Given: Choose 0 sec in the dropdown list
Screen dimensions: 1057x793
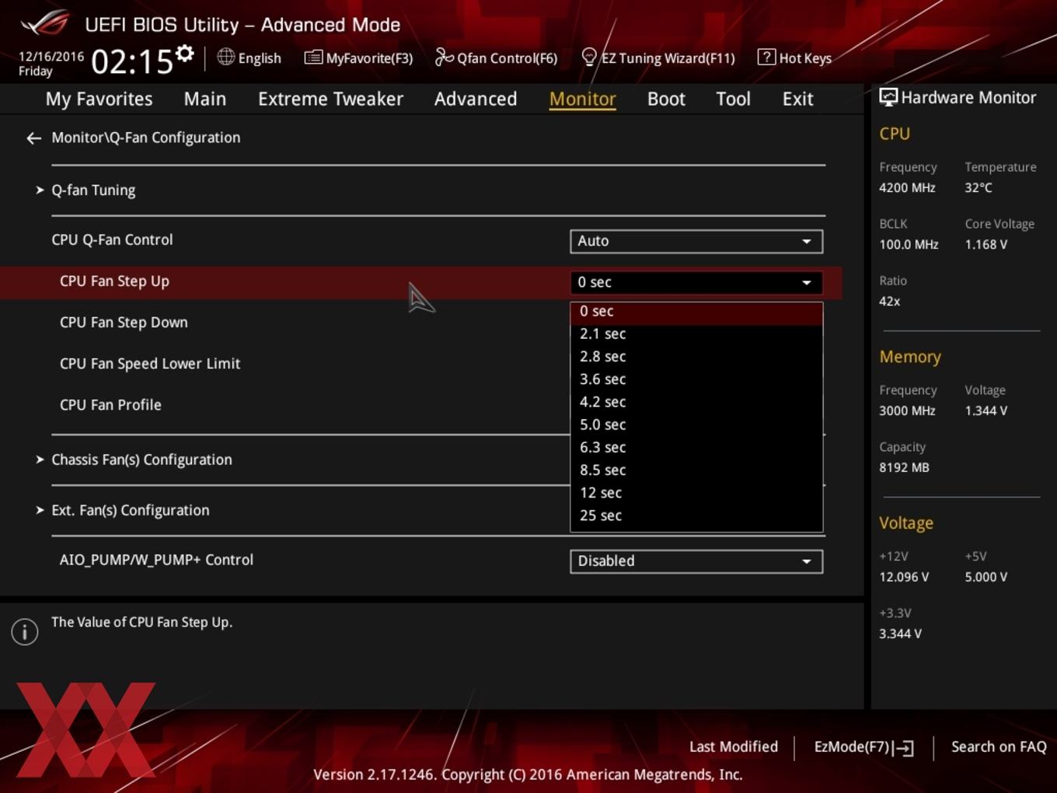Looking at the screenshot, I should (x=696, y=312).
